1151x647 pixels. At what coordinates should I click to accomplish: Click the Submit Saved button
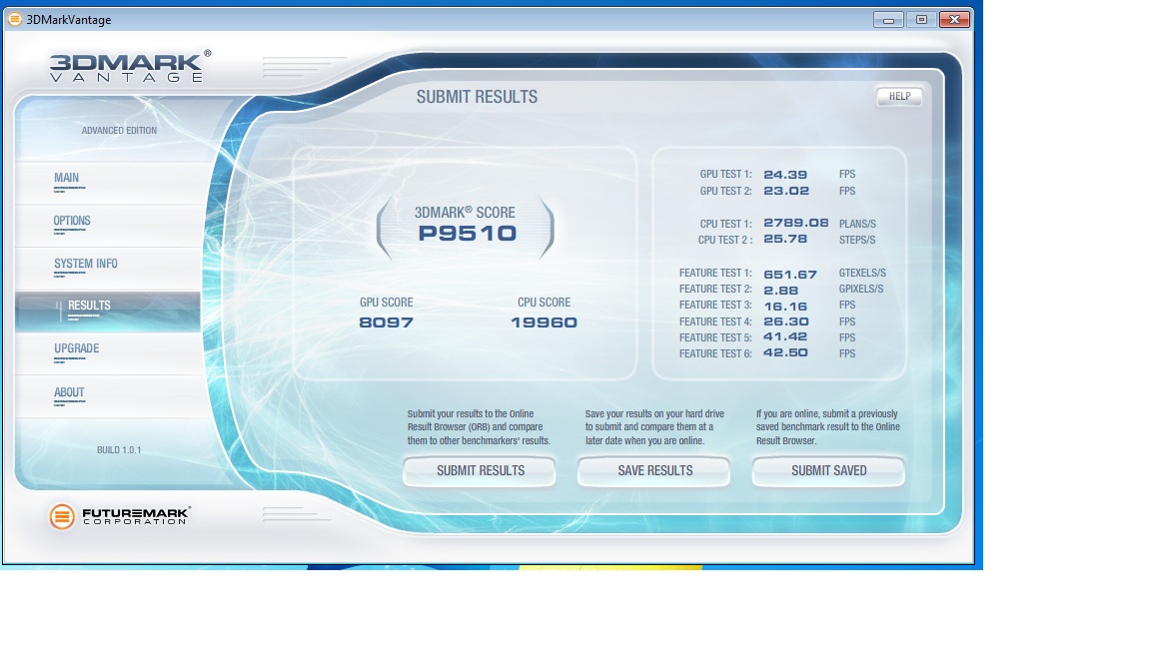tap(828, 471)
